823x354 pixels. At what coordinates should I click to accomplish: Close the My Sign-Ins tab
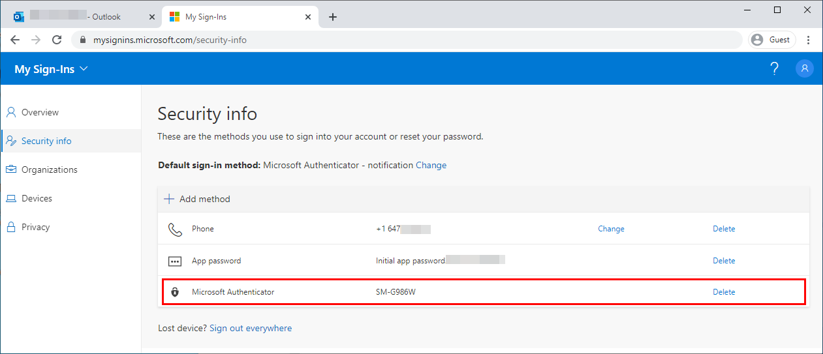pos(307,17)
